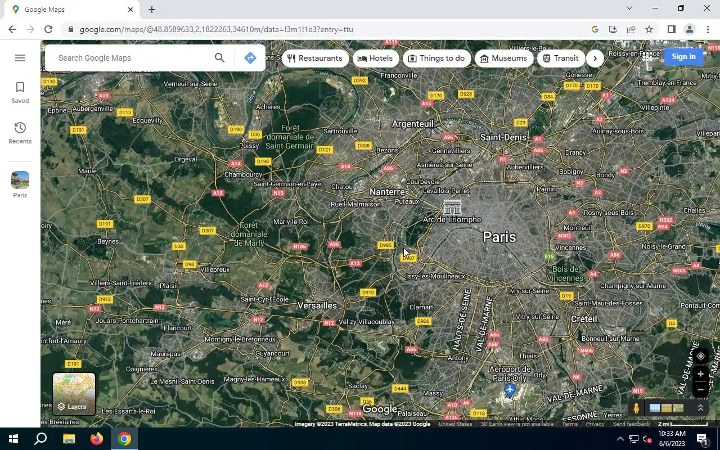Open the Paris recent place thumbnail
The height and width of the screenshot is (450, 720).
click(20, 185)
